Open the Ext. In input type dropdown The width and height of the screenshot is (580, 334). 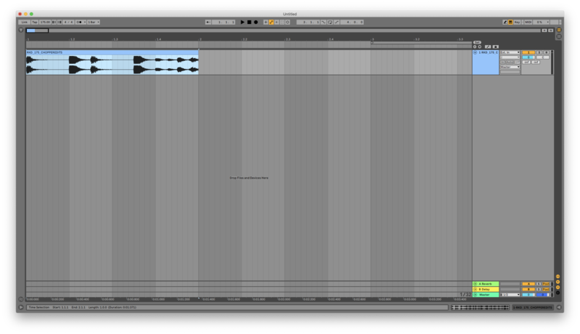[x=510, y=52]
